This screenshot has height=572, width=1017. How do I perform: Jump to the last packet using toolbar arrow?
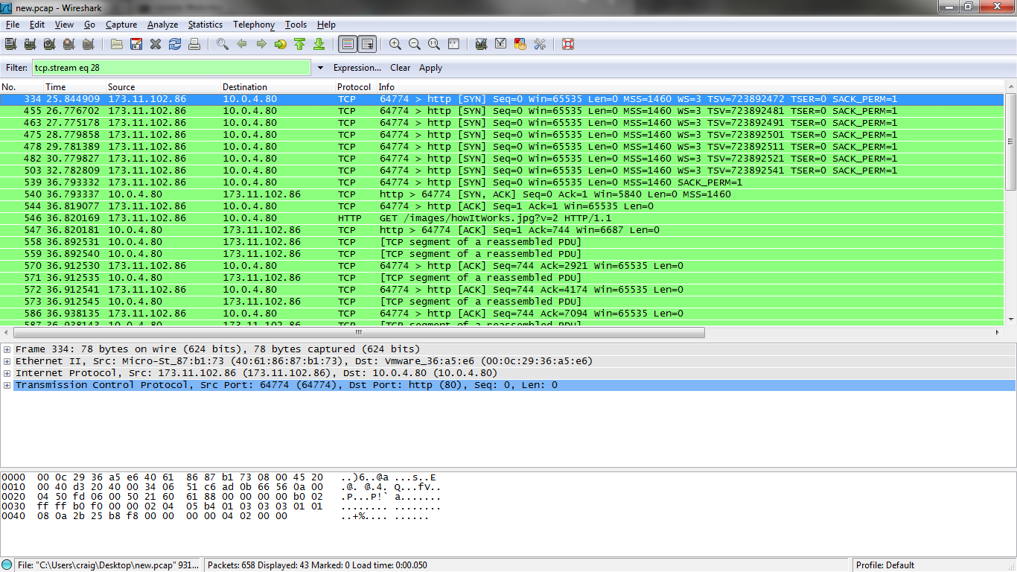(x=319, y=45)
